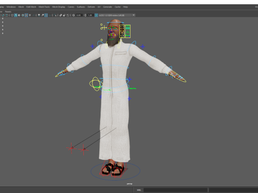
Task: Open the Cache menu
Action: 118,7
